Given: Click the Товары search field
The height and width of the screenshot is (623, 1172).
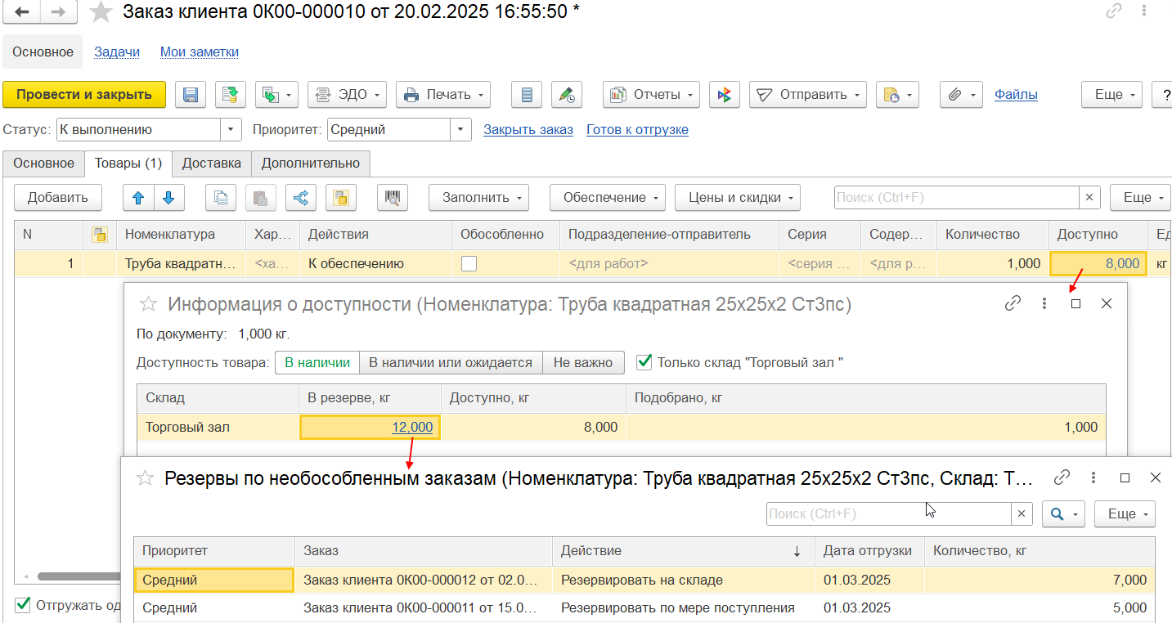Looking at the screenshot, I should (x=955, y=197).
